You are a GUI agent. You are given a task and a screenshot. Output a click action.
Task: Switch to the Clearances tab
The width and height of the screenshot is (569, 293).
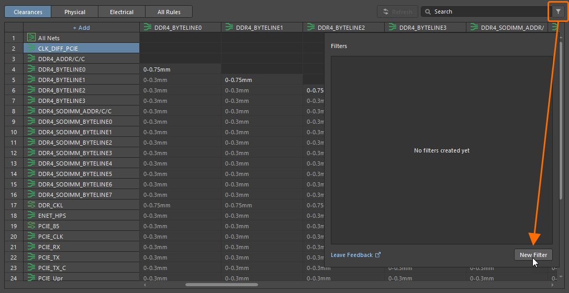tap(28, 11)
